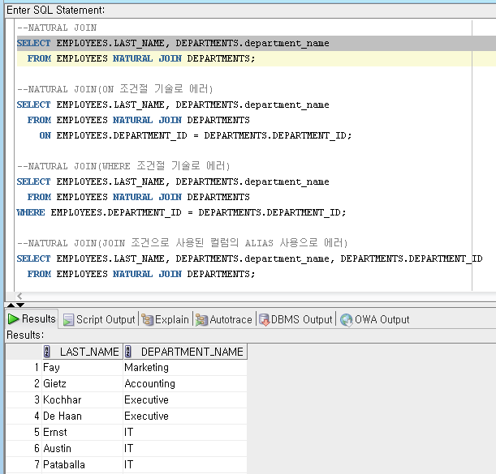This screenshot has height=474, width=496.
Task: Click the Marketing cell in the results grid
Action: coord(146,367)
